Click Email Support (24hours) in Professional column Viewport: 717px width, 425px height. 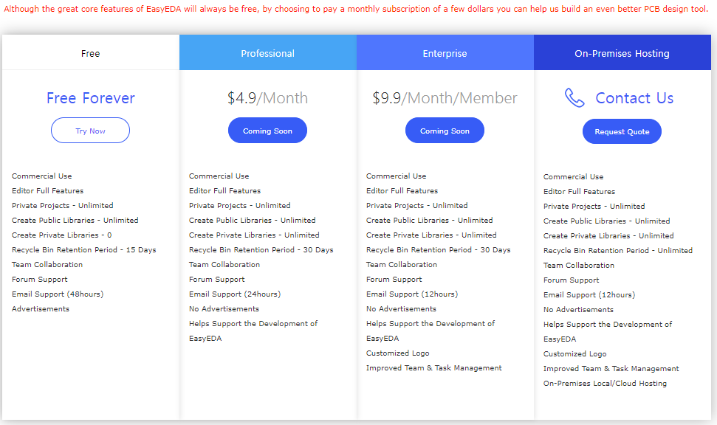tap(235, 294)
